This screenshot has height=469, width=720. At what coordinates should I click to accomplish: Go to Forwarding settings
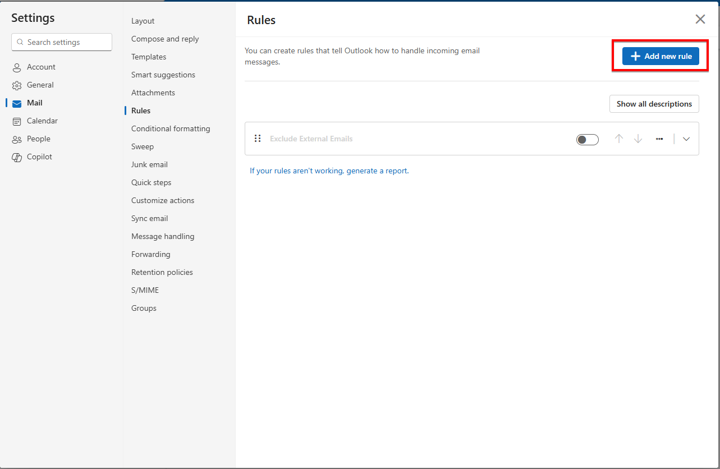pyautogui.click(x=150, y=254)
